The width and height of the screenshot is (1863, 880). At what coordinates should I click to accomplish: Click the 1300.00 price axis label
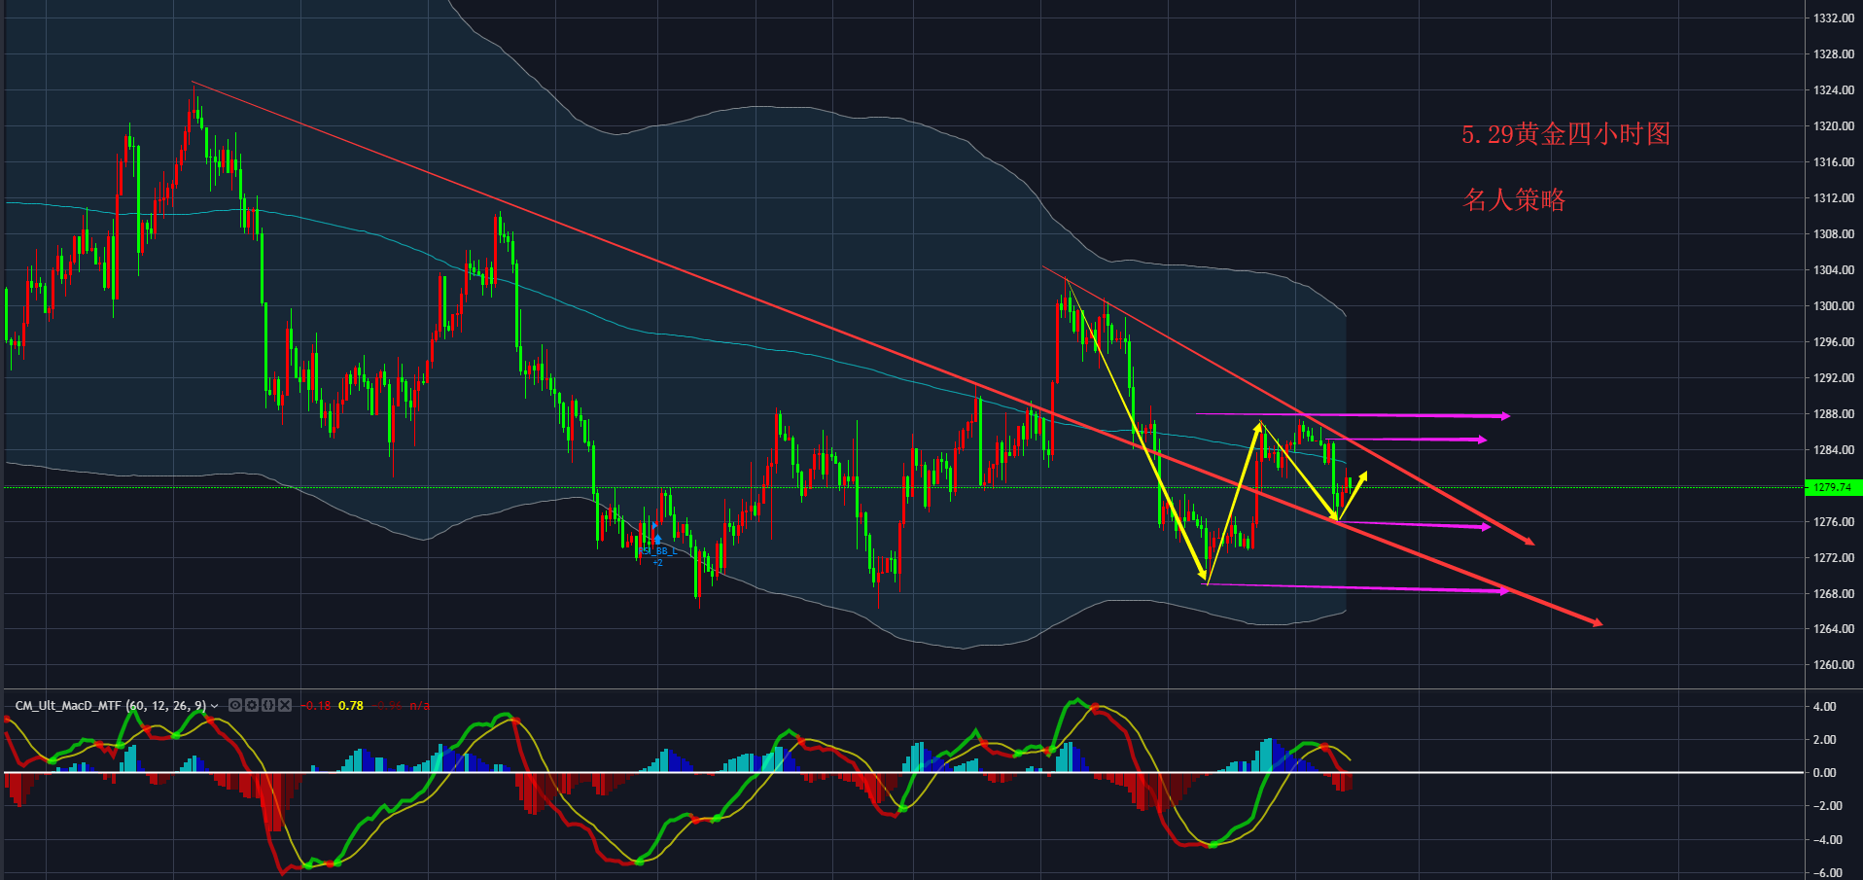(1833, 305)
